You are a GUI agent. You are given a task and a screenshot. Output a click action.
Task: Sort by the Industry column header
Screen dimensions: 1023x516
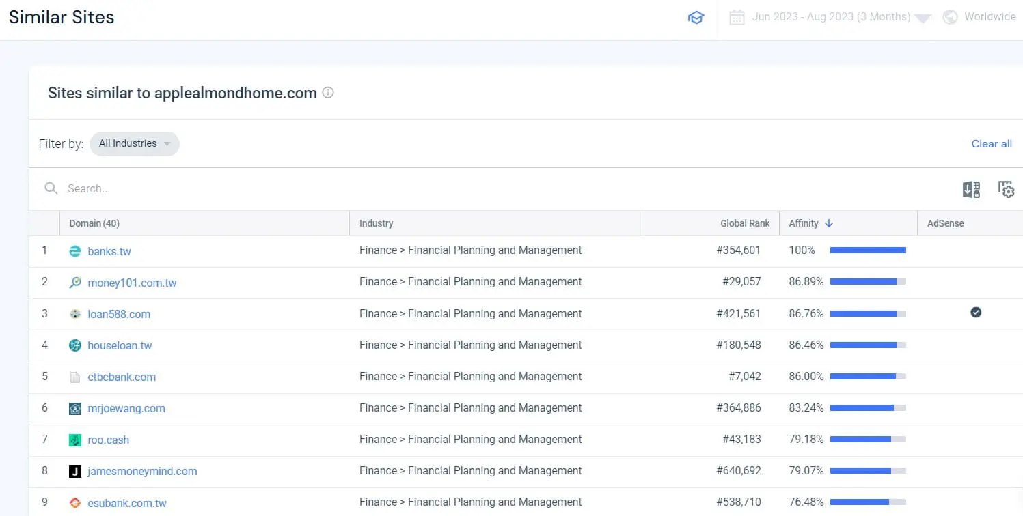click(377, 223)
